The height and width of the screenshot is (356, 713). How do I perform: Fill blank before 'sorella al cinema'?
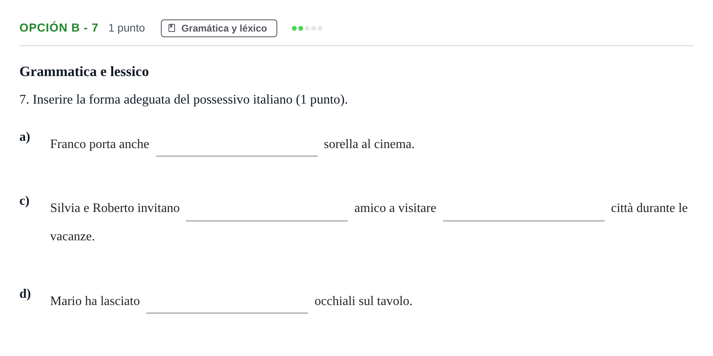237,145
